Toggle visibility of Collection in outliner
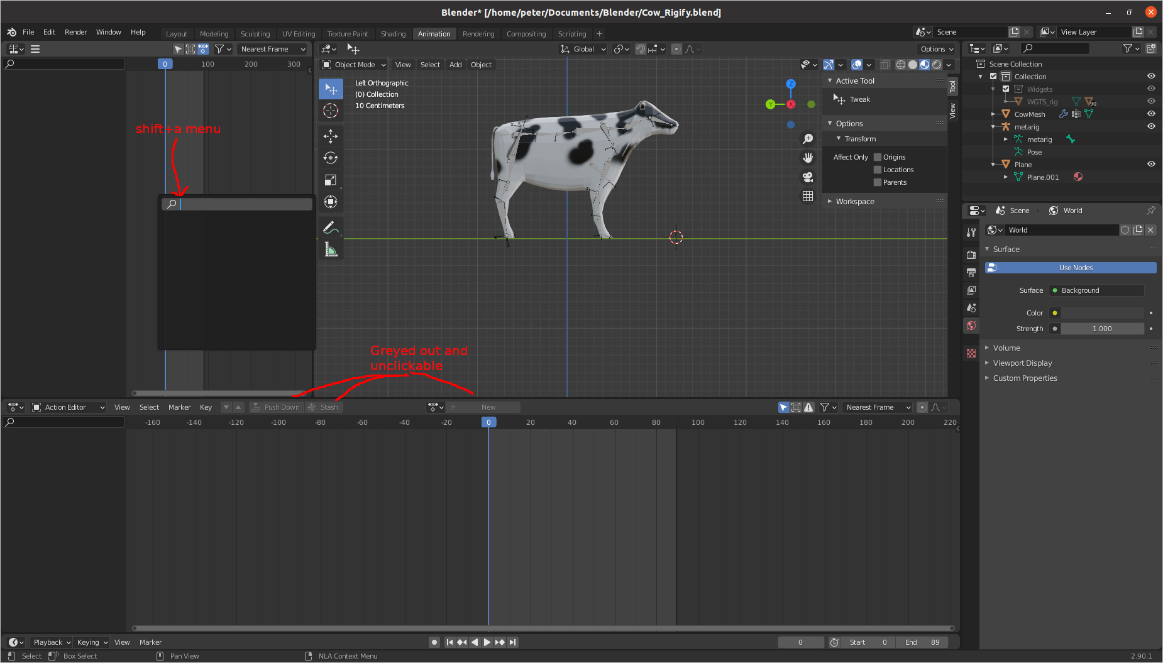This screenshot has width=1163, height=663. coord(1151,76)
